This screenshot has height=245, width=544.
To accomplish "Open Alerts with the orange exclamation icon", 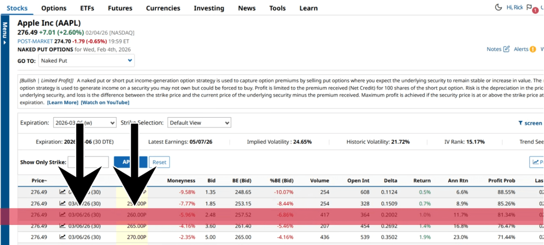I will (533, 49).
